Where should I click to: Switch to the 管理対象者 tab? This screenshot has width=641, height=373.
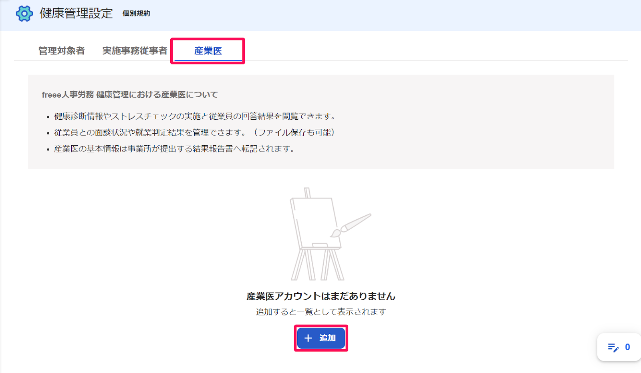pyautogui.click(x=61, y=51)
